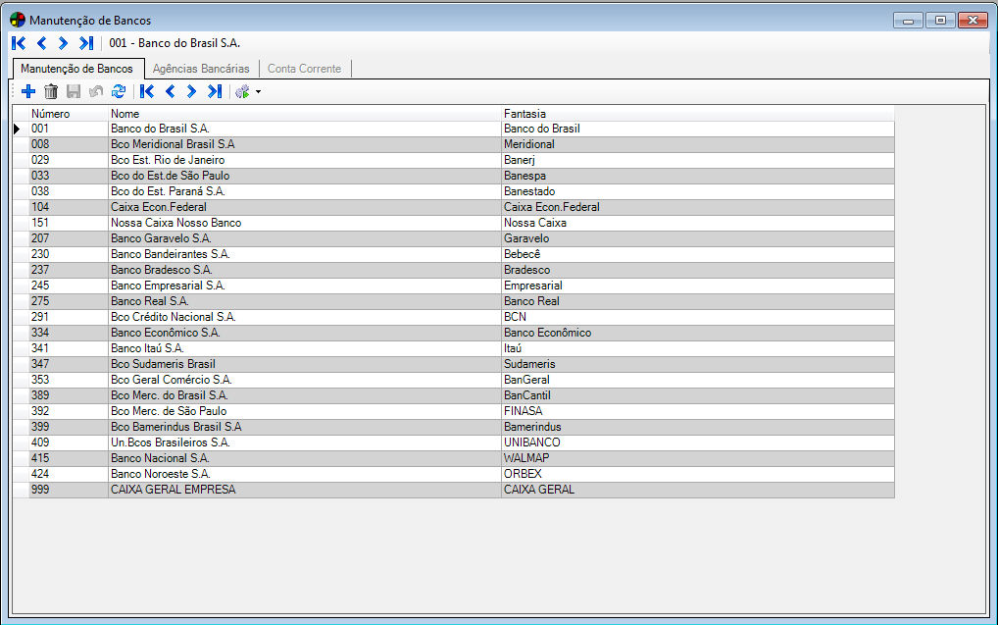Screen dimensions: 998x625
Task: Switch to the Agências Bancárias tab
Action: pyautogui.click(x=201, y=69)
